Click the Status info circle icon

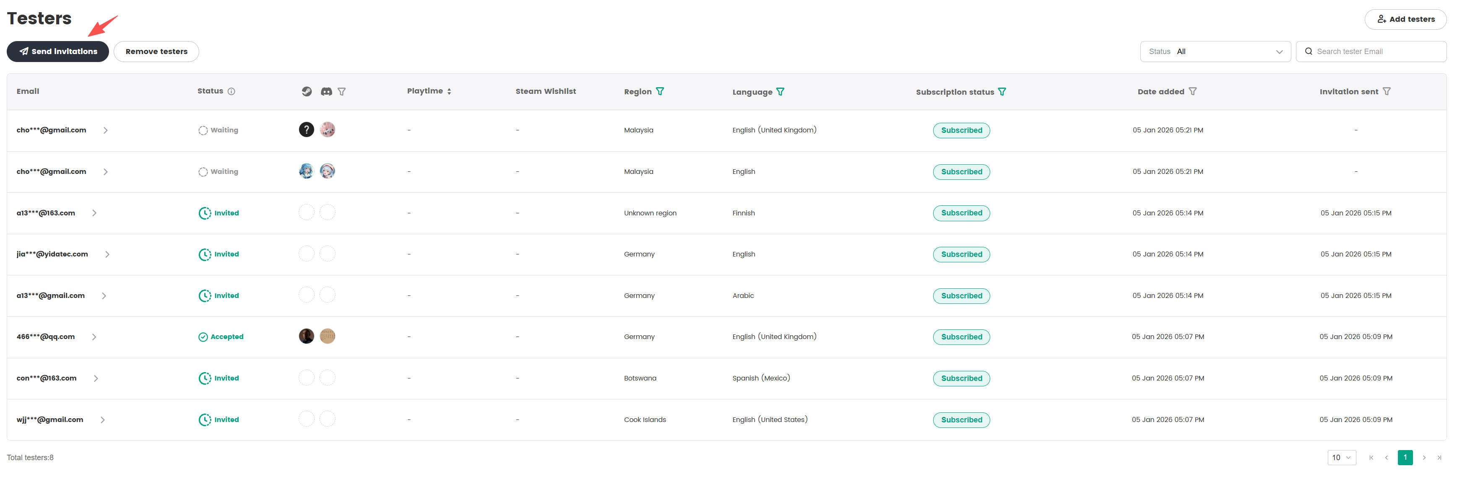pyautogui.click(x=232, y=91)
